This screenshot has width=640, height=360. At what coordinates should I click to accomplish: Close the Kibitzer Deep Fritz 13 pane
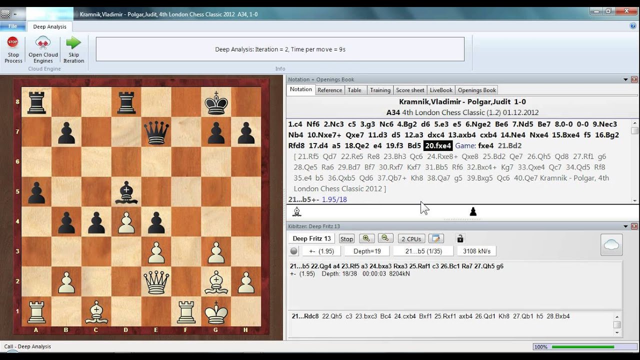(x=634, y=226)
